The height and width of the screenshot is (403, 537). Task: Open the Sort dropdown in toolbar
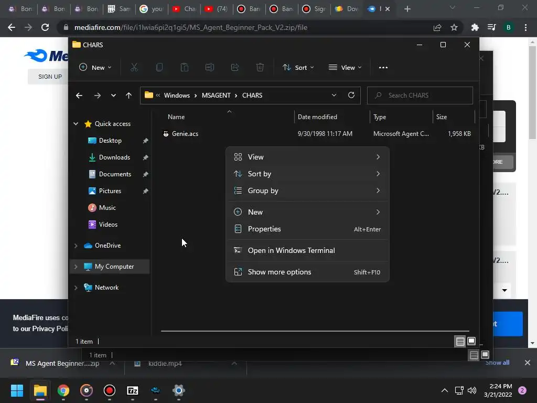(298, 68)
